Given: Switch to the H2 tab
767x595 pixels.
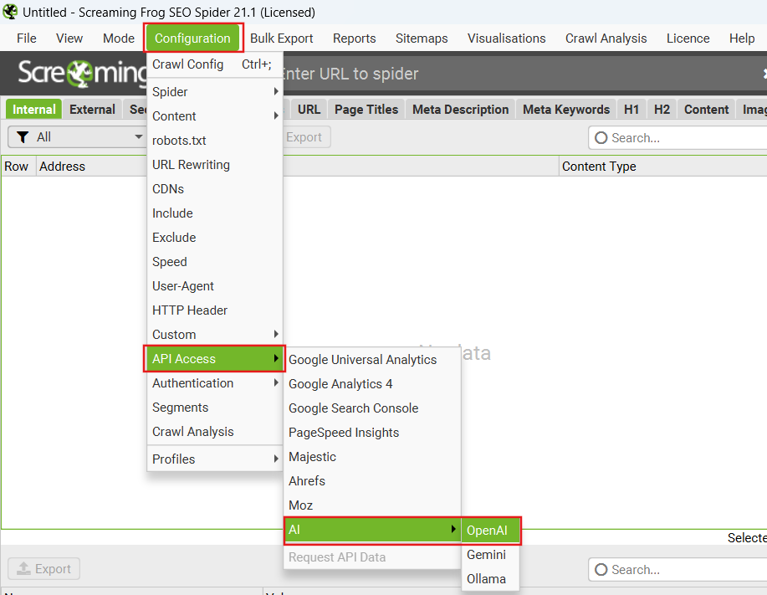Looking at the screenshot, I should pos(662,109).
